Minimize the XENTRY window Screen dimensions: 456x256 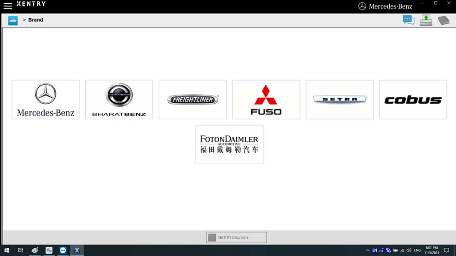(422, 3)
